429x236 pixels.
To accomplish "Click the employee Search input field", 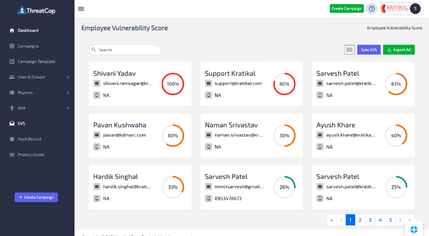I will click(x=125, y=50).
